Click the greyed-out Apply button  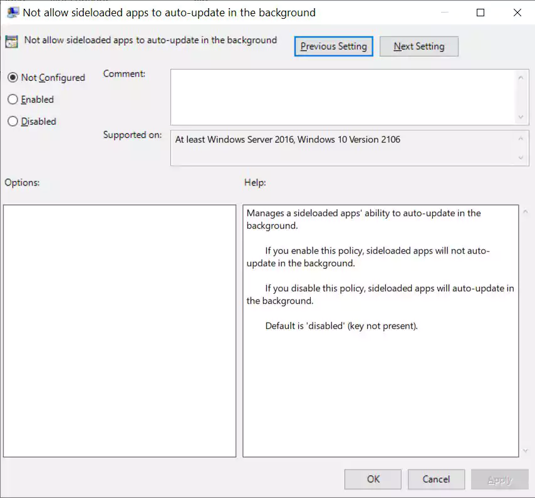click(499, 479)
